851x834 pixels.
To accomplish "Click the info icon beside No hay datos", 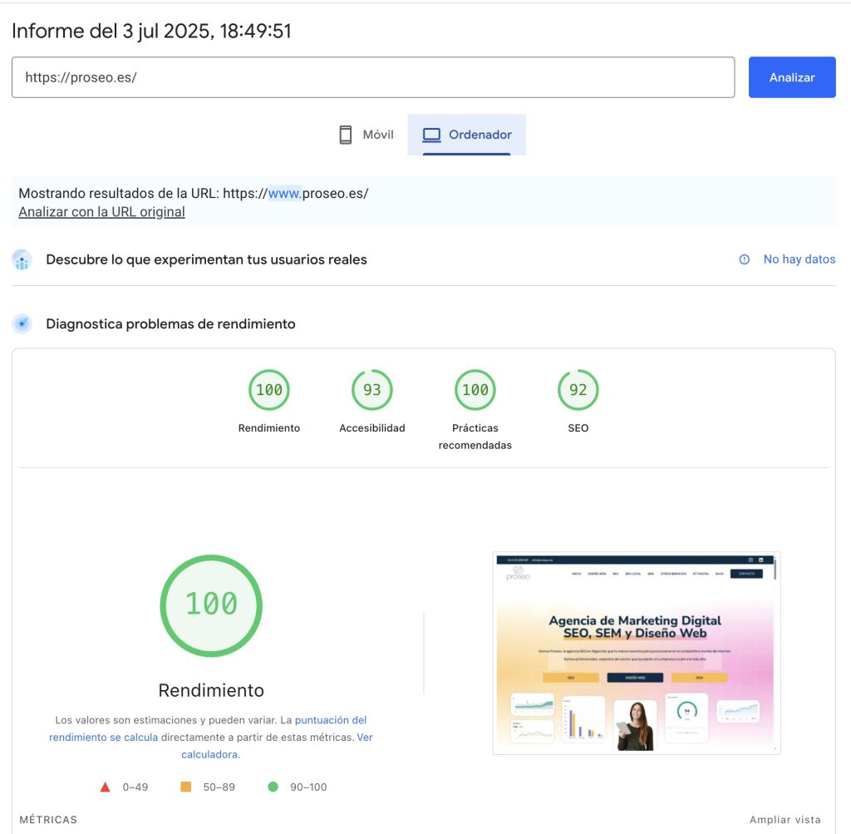I will (745, 259).
